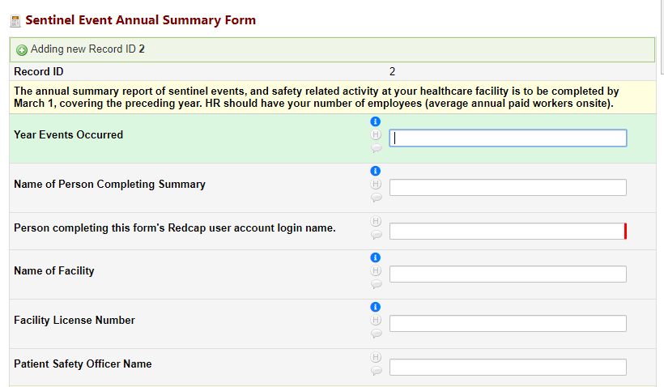The height and width of the screenshot is (387, 664).
Task: View history for Name of Person Completing Summary
Action: tap(376, 184)
